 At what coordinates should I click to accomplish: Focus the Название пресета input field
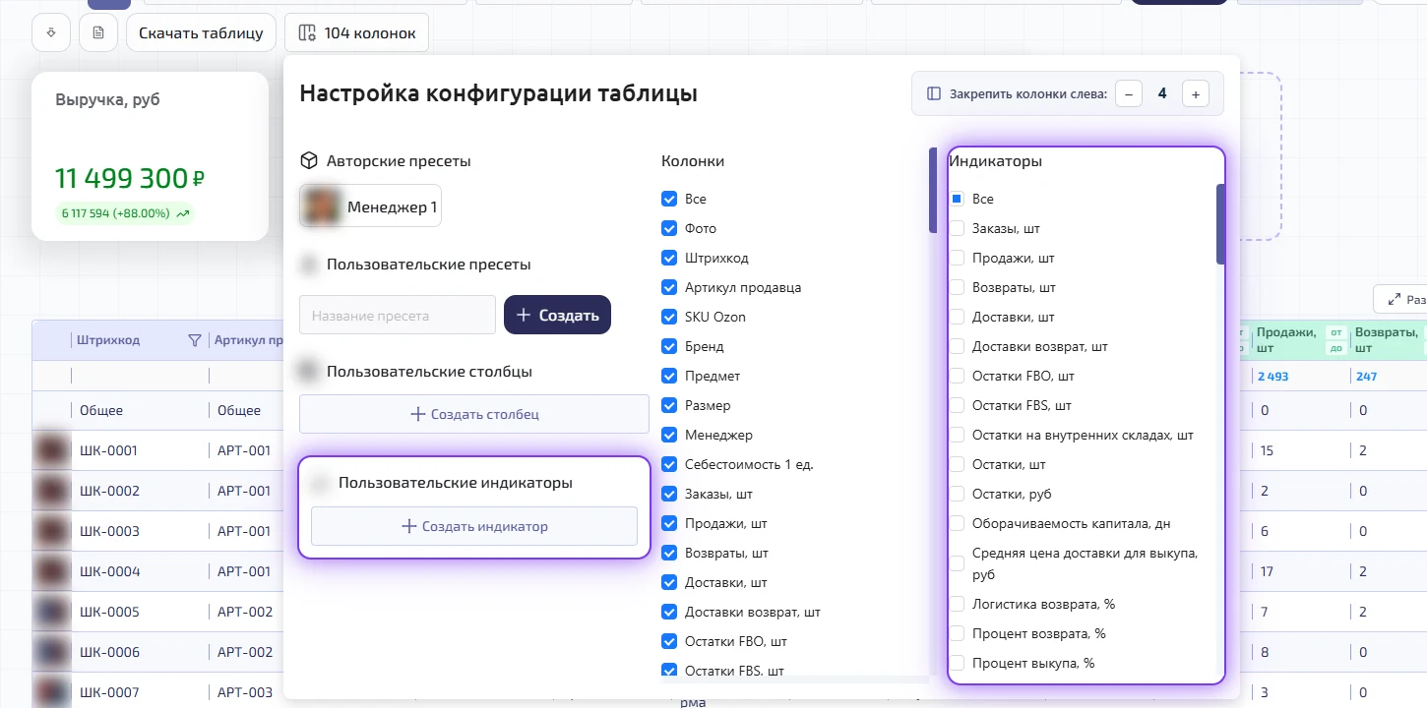398,315
